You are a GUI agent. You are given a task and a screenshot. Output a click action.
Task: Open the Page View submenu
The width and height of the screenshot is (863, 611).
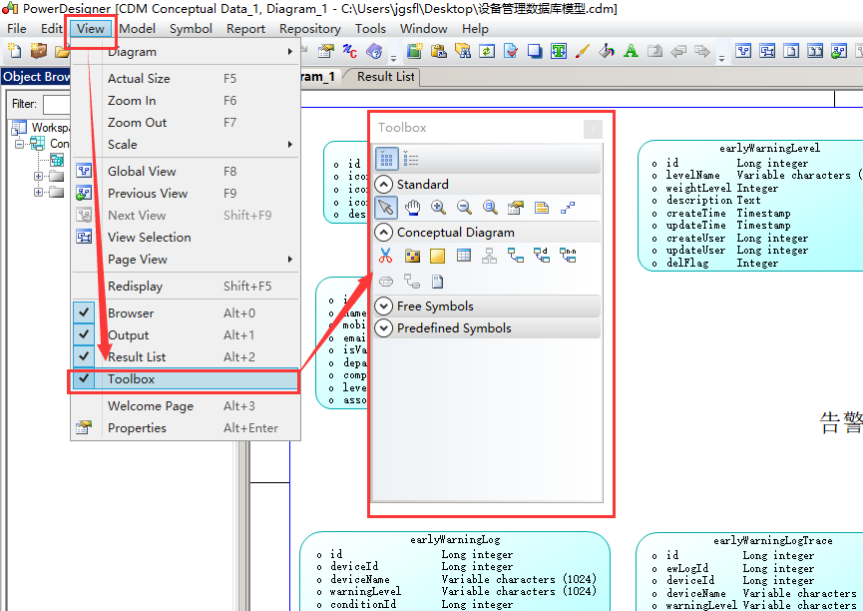186,259
